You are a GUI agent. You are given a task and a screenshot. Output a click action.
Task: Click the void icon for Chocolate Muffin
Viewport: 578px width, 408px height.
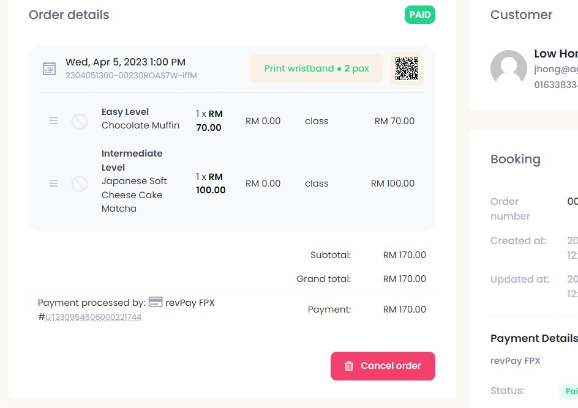coord(80,121)
